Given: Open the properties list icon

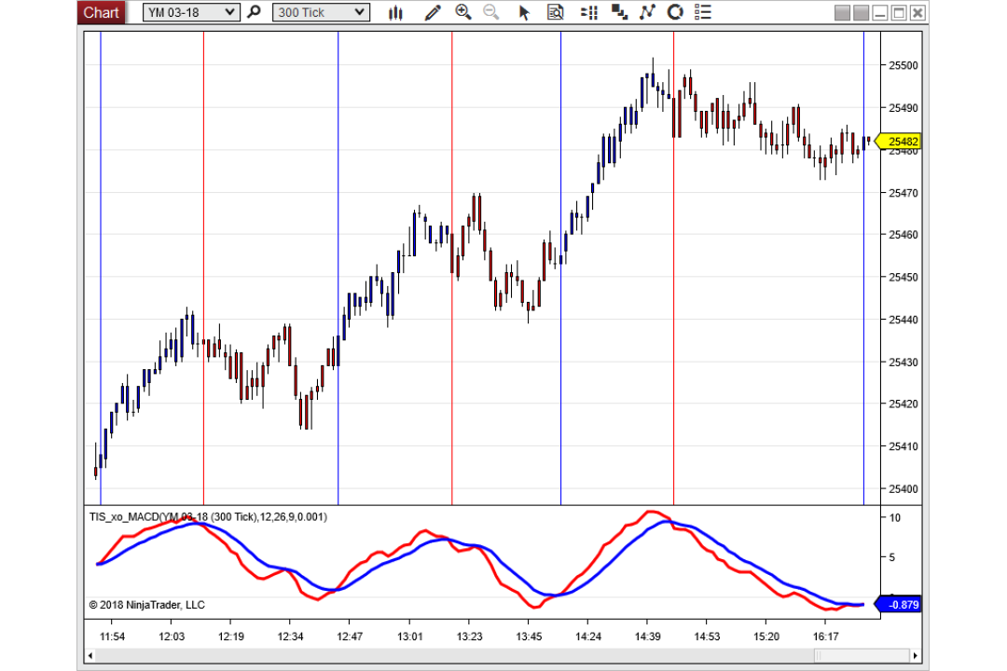Looking at the screenshot, I should pyautogui.click(x=703, y=12).
